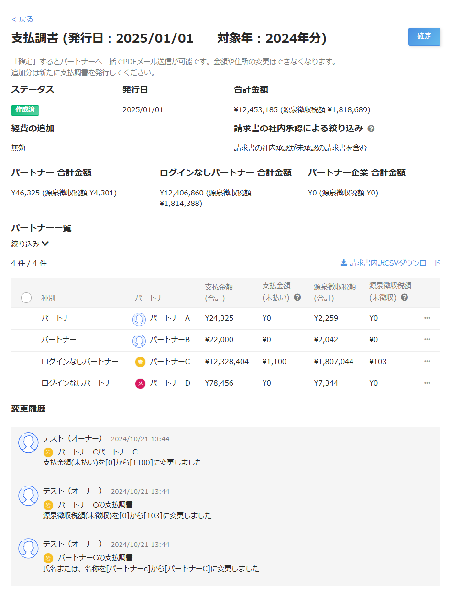This screenshot has height=605, width=451.
Task: Click the パートナーC name in table
Action: click(169, 362)
